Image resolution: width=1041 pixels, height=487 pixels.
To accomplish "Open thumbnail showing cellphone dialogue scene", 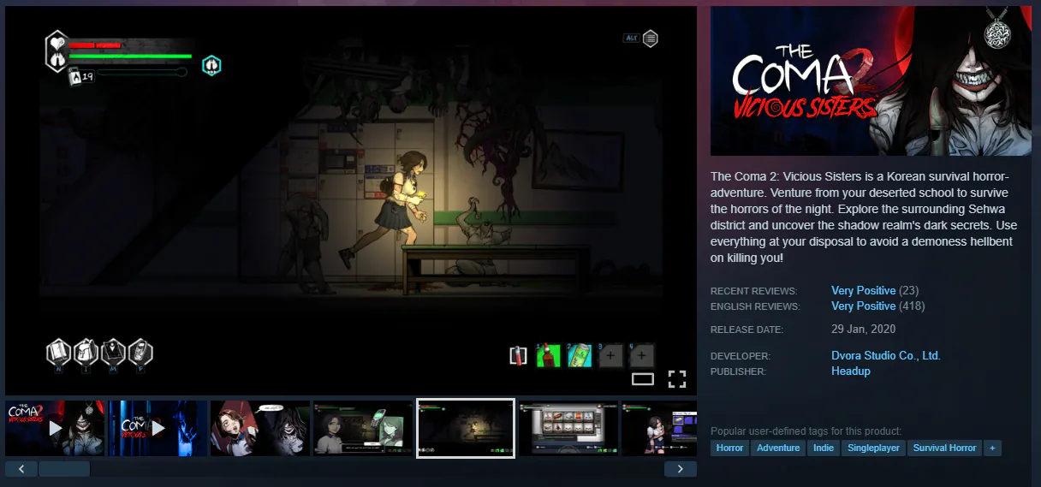I will coord(363,428).
